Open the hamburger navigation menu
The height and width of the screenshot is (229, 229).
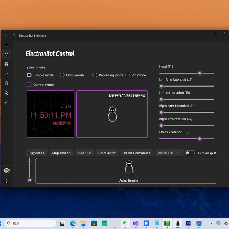(x=6, y=45)
